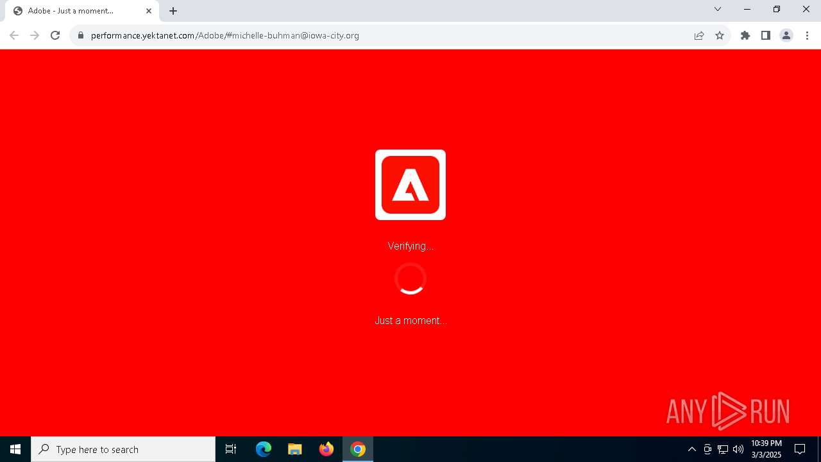Viewport: 821px width, 462px height.
Task: Click the share this page icon
Action: point(699,35)
